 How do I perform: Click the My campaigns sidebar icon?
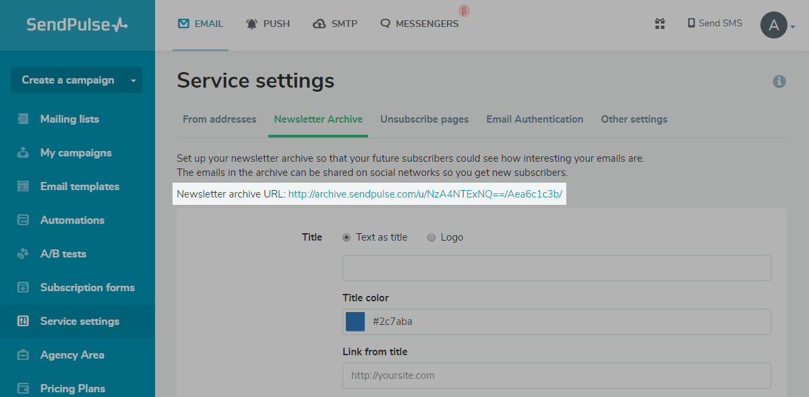point(24,153)
